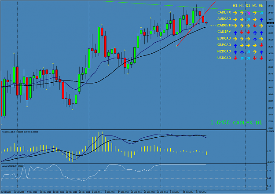Screen dimensions: 275x194
Task: Select the D1 timeframe column header
Action: coord(248,6)
